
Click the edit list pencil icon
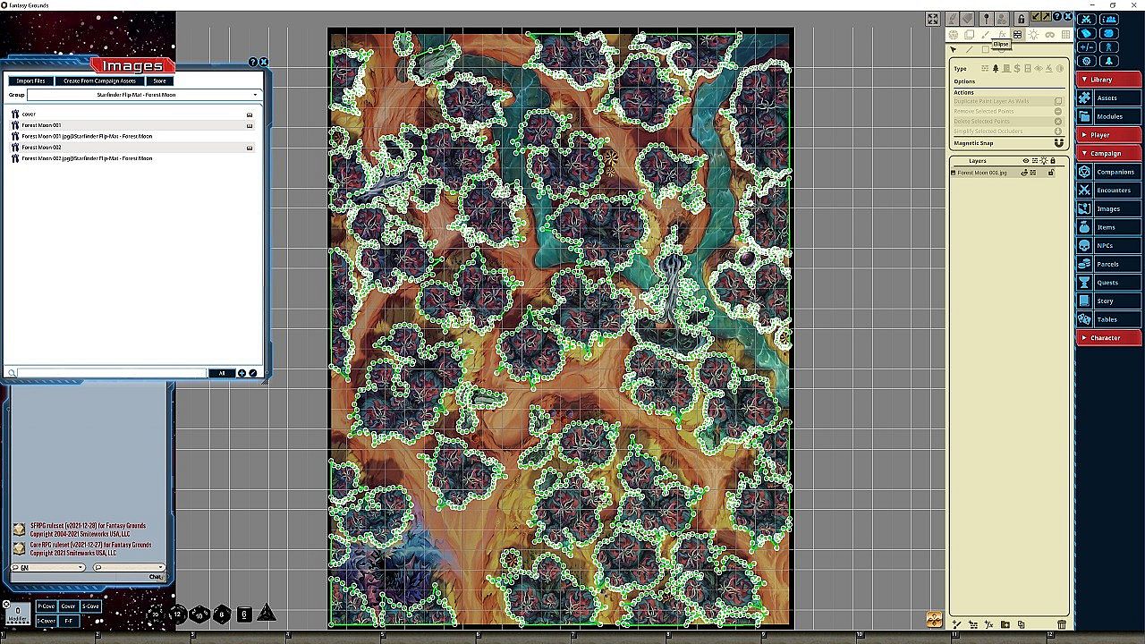253,373
